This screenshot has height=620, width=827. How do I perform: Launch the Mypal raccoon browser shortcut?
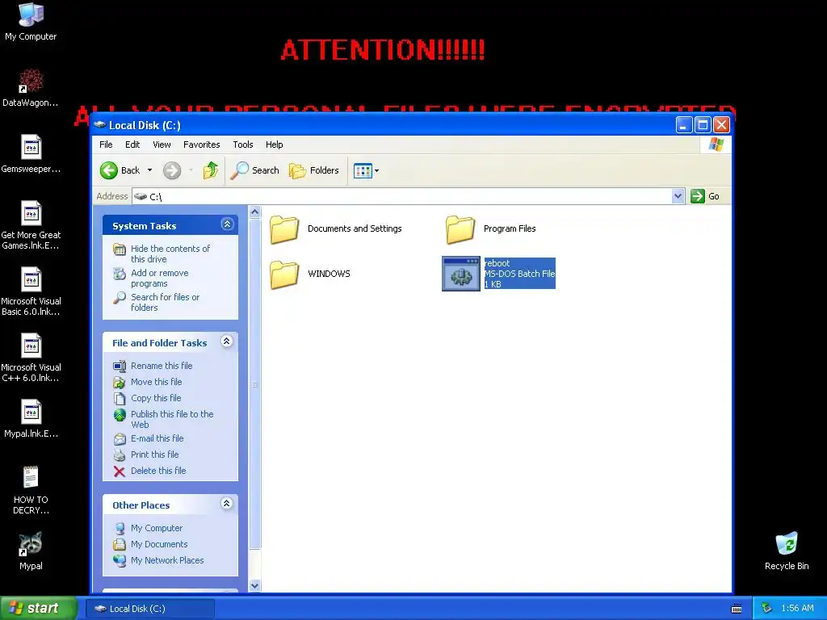[x=31, y=551]
